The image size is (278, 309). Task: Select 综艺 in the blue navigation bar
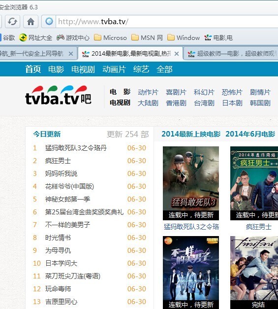[141, 69]
